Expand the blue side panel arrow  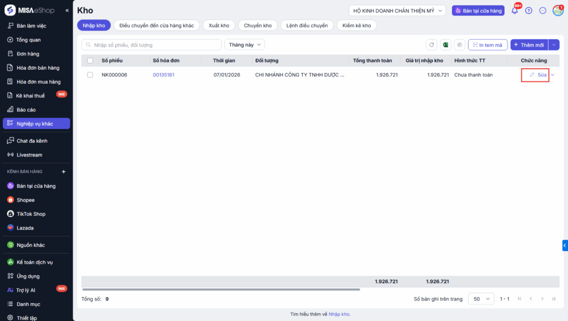[x=565, y=245]
